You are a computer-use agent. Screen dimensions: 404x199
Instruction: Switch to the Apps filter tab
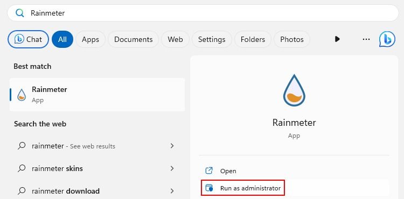point(90,39)
